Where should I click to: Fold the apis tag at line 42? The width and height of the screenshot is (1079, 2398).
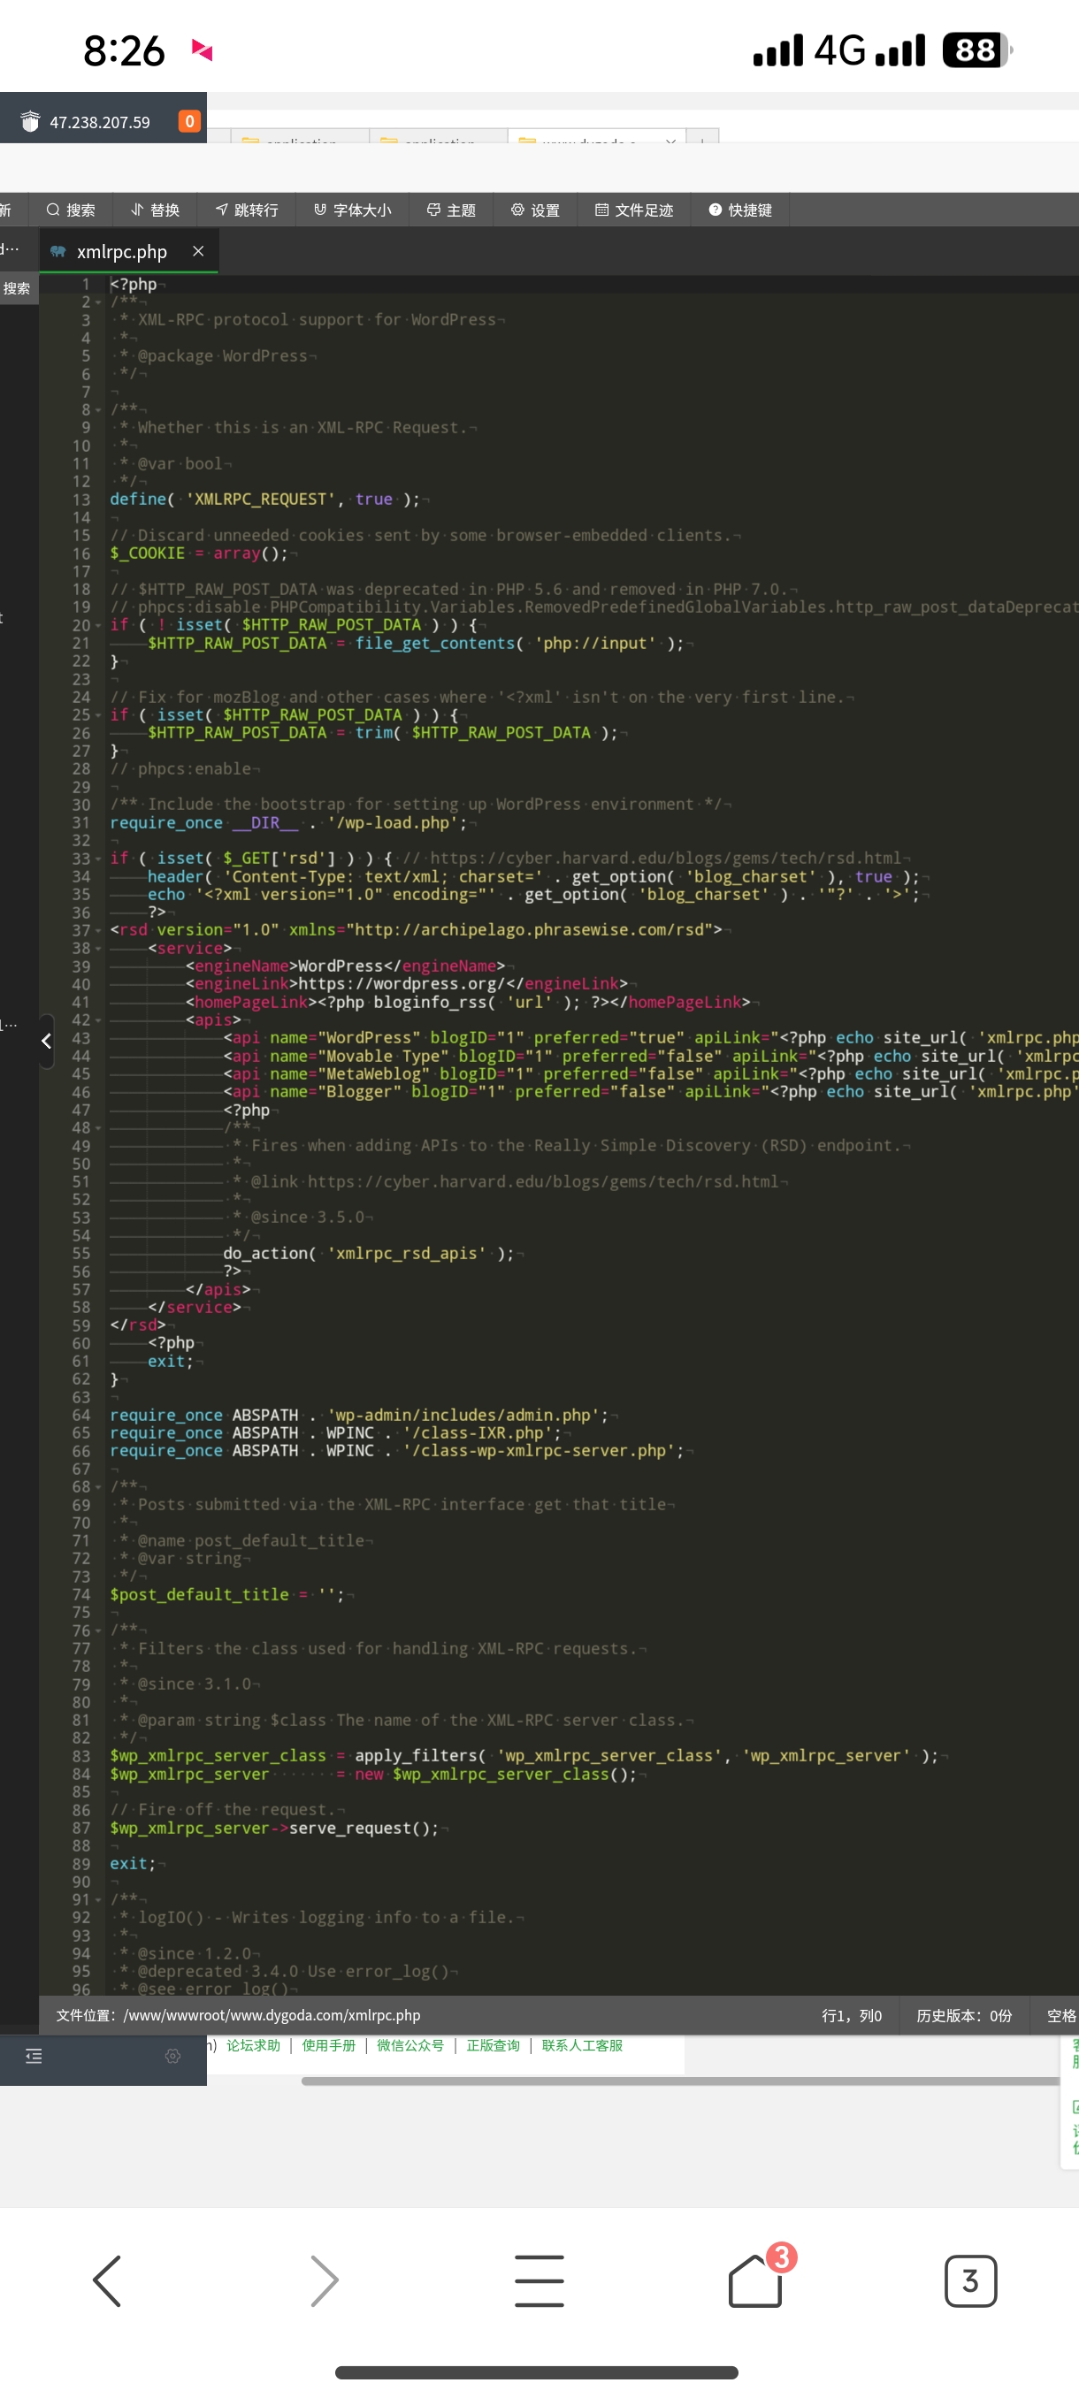pos(98,1020)
